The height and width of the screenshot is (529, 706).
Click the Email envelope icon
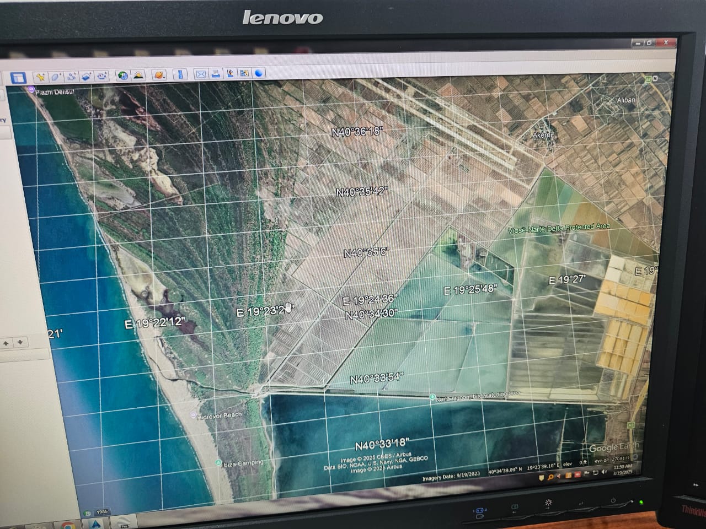pos(201,74)
